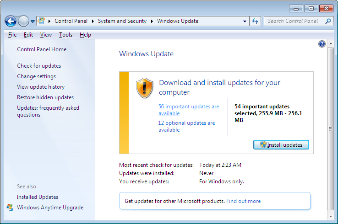
Task: Open the File menu
Action: coord(12,35)
